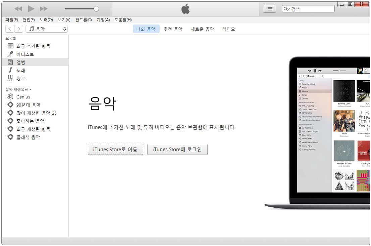Click the 많이 재생한 음악 25 gear icon

10,113
